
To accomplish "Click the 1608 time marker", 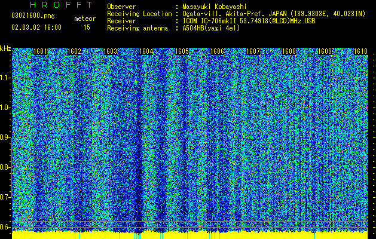I will pyautogui.click(x=289, y=51).
